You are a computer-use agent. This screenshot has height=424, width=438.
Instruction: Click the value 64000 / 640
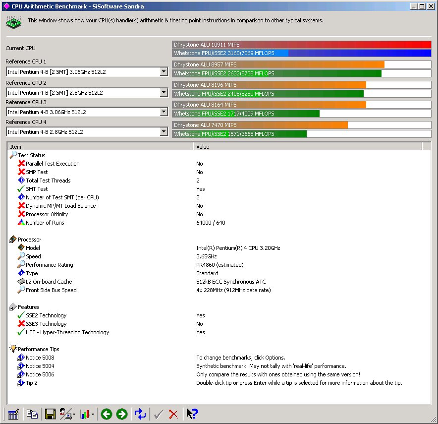[211, 223]
